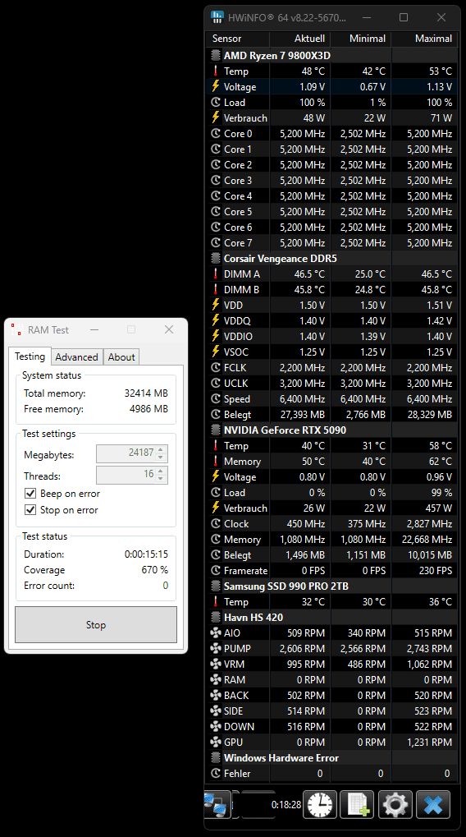Viewport: 466px width, 837px height.
Task: Click the fan icon beside DOWN
Action: point(216,726)
